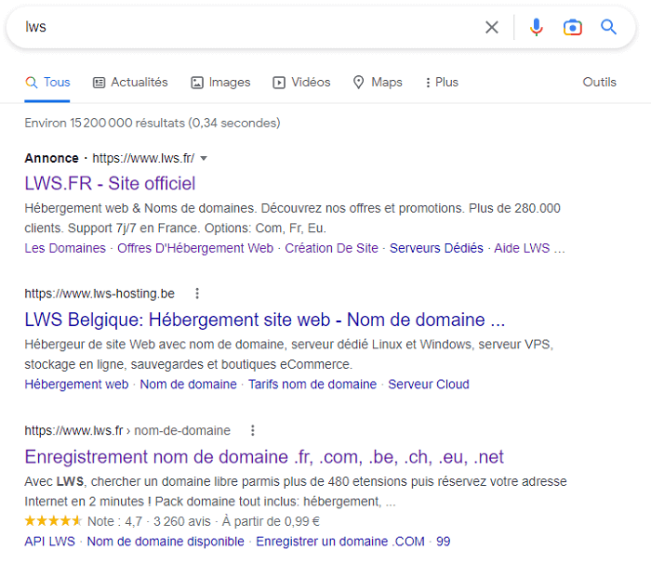Open Offres D'Hébergement Web sitelink
Screen dimensions: 651x563
195,248
